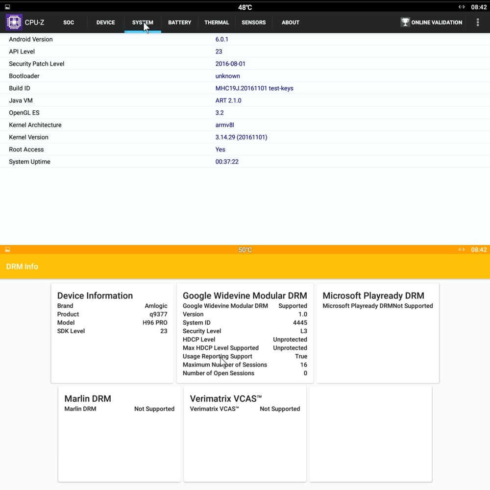Viewport: 490px width, 490px height.
Task: Click the System ID value 4445
Action: point(300,323)
